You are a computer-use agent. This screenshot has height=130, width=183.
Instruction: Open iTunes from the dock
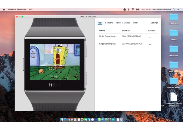point(92,119)
